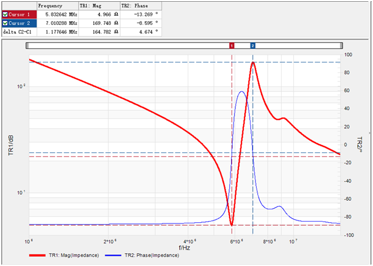Click the TR2: Phase column header
Image resolution: width=373 pixels, height=266 pixels.
coord(134,5)
